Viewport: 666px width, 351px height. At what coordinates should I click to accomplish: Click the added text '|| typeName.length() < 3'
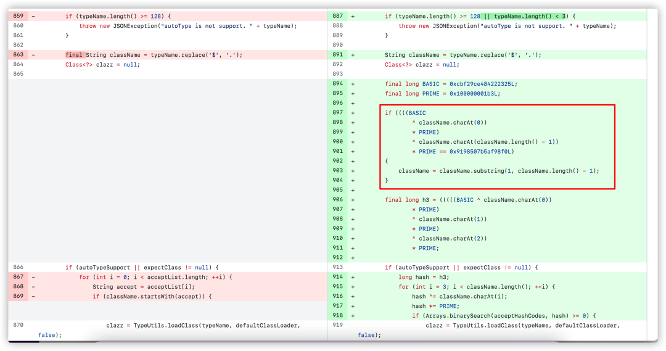pyautogui.click(x=525, y=16)
